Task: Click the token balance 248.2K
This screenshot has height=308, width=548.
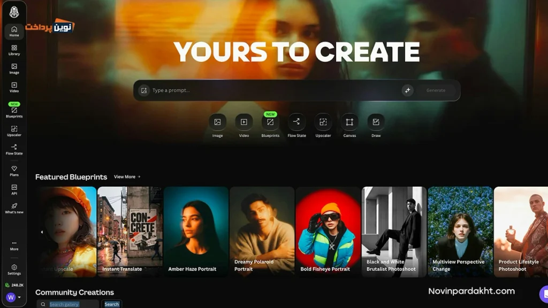Action: [x=14, y=285]
